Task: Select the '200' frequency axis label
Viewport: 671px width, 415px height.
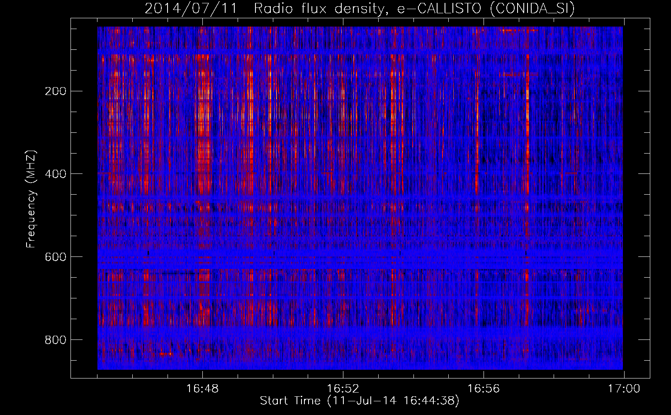Action: point(55,91)
